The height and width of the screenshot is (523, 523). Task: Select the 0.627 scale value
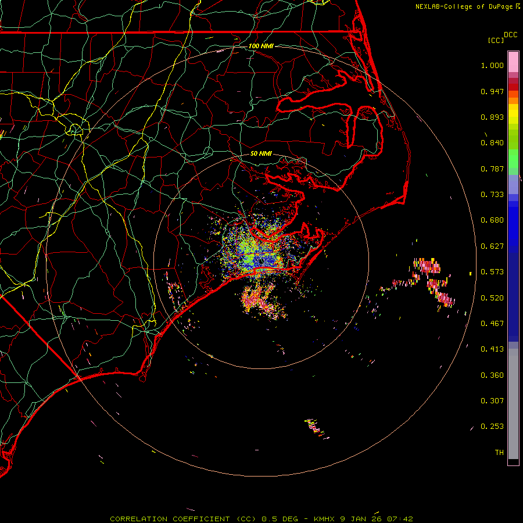coord(492,246)
